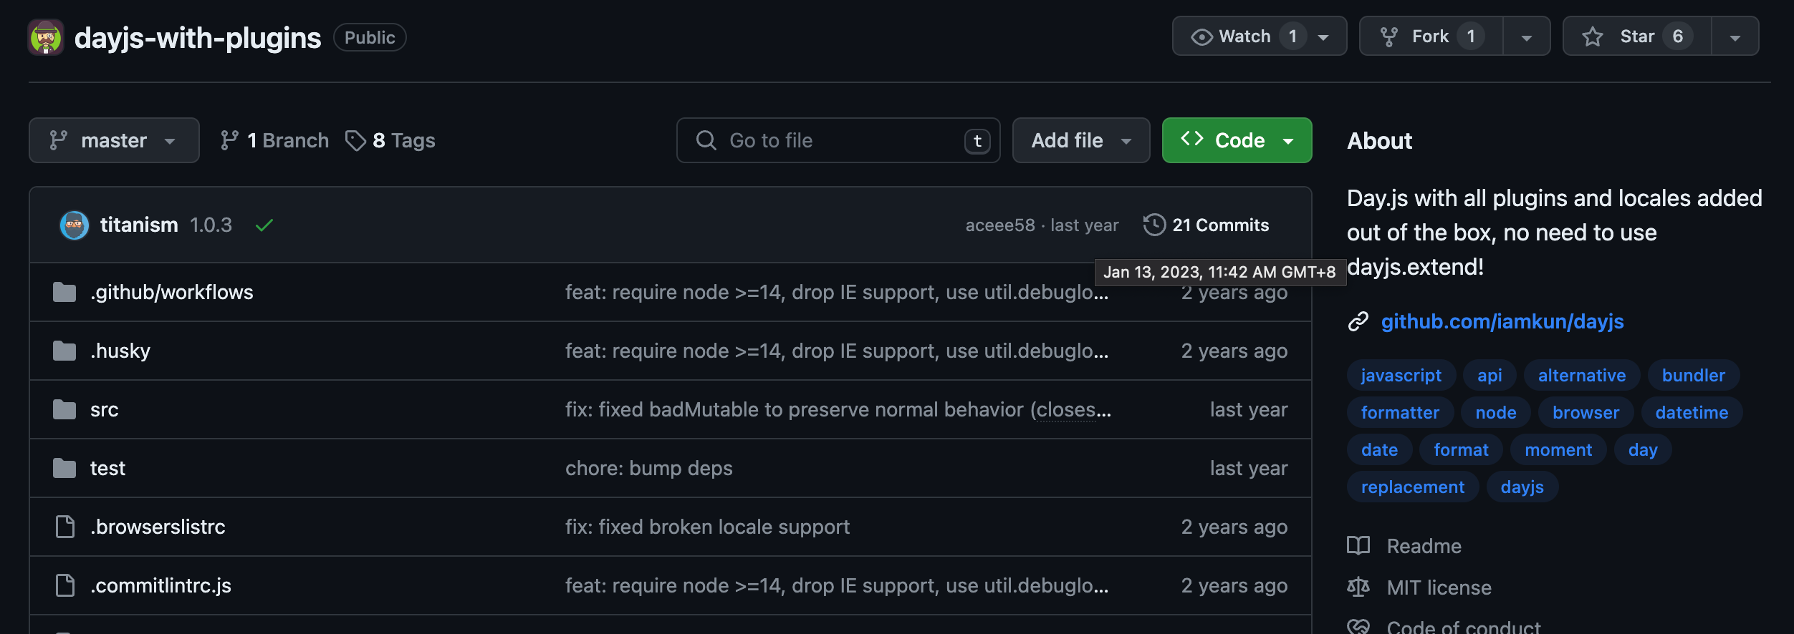The height and width of the screenshot is (634, 1794).
Task: View 1 Branch list
Action: (x=274, y=140)
